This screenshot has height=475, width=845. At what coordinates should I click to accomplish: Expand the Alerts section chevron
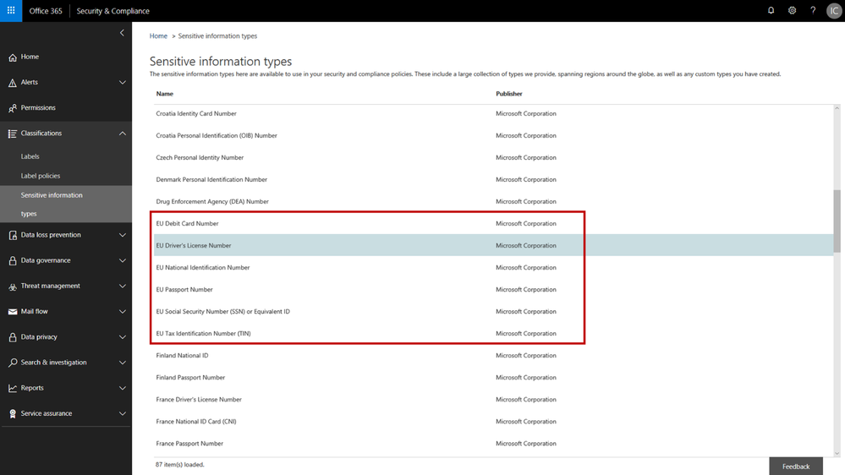[x=123, y=82]
